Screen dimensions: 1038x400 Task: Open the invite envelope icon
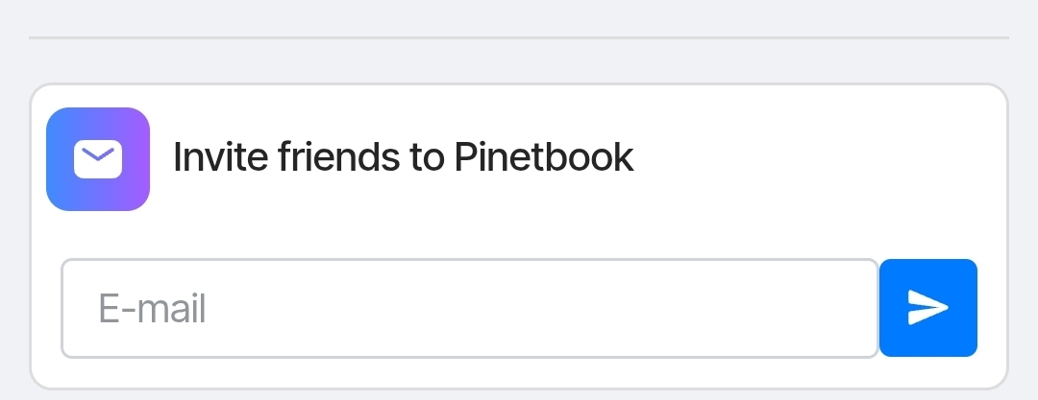98,158
